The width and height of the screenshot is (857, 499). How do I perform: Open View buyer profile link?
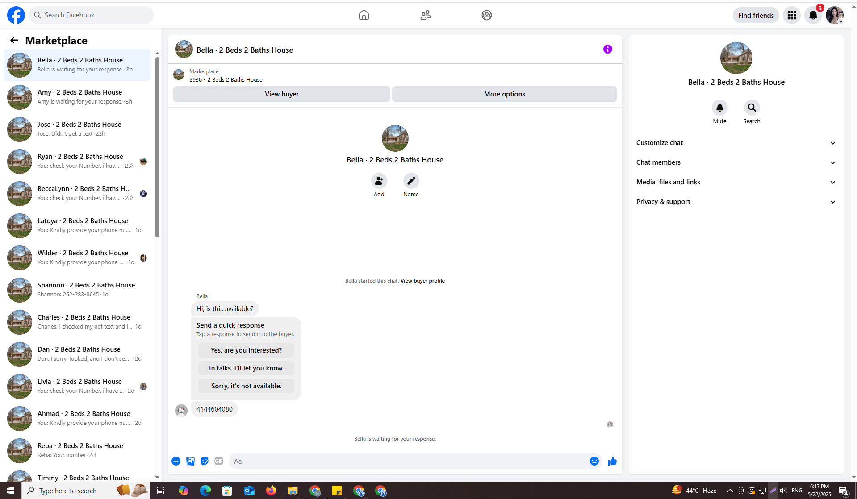pyautogui.click(x=422, y=281)
